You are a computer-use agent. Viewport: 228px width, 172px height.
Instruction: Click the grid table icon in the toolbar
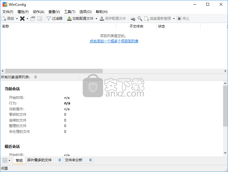(x=40, y=19)
